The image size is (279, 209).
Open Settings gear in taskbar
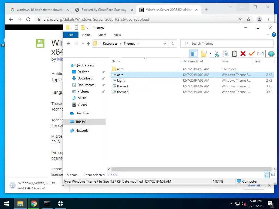click(x=60, y=204)
